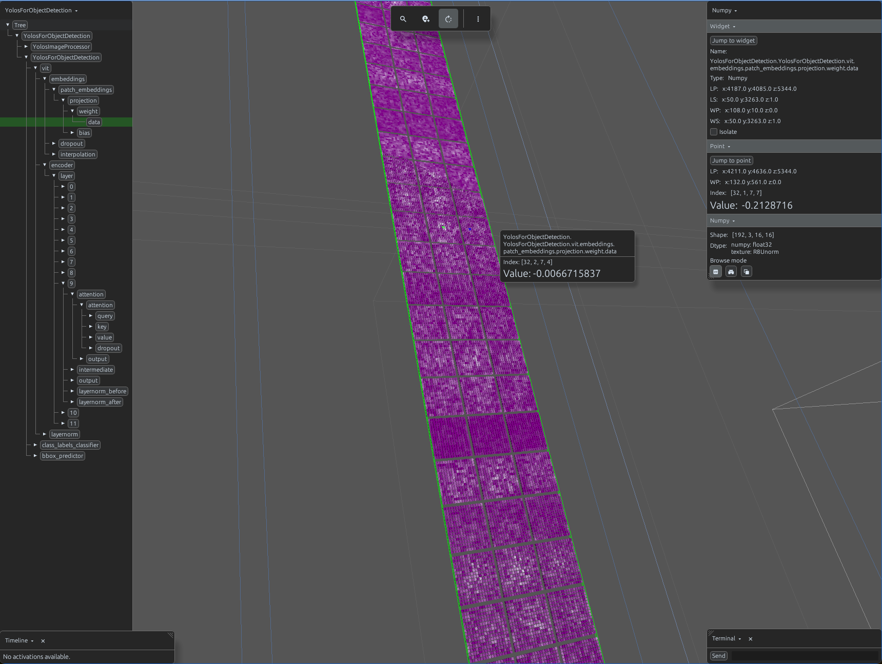Collapse the encoder node arrow
Image resolution: width=882 pixels, height=664 pixels.
[x=45, y=165]
